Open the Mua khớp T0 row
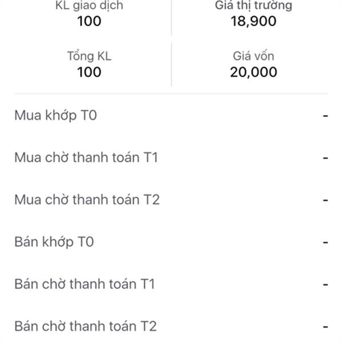 [x=56, y=115]
